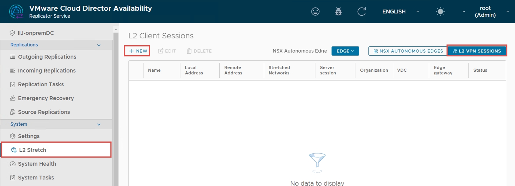Collapse the System section chevron
The width and height of the screenshot is (515, 186).
point(99,124)
